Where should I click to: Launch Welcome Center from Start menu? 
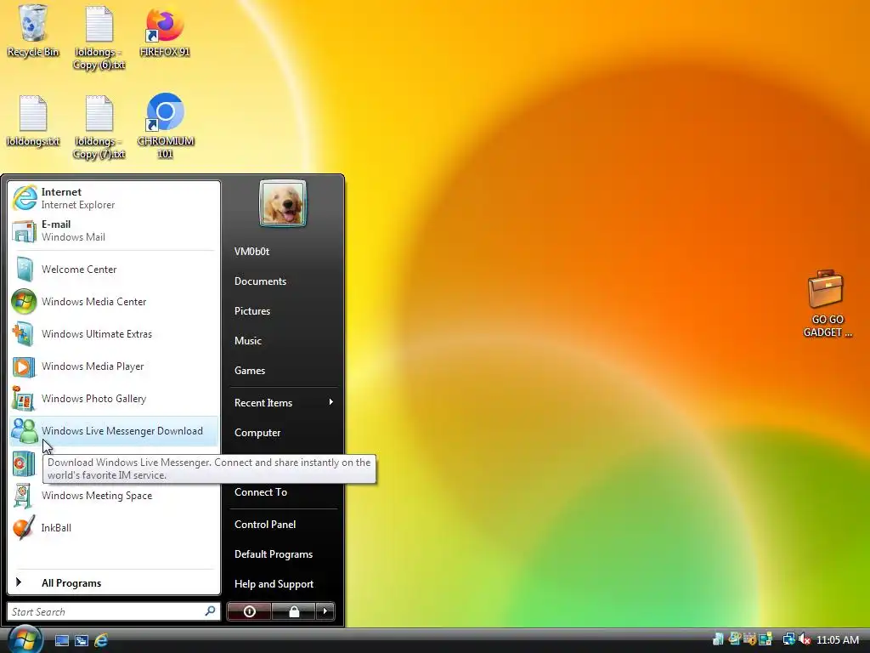114,270
